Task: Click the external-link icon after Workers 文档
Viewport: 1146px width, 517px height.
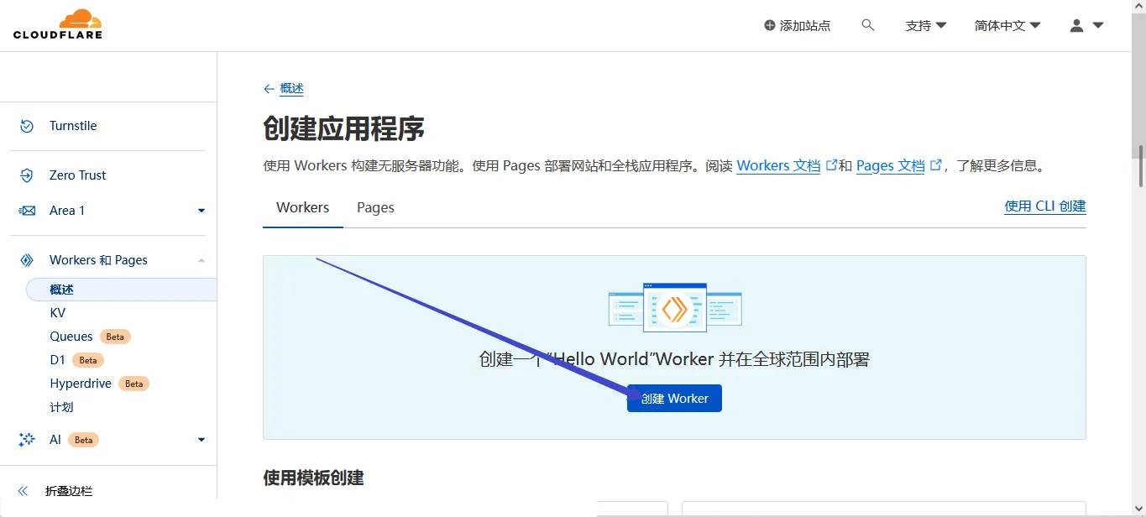Action: tap(831, 164)
